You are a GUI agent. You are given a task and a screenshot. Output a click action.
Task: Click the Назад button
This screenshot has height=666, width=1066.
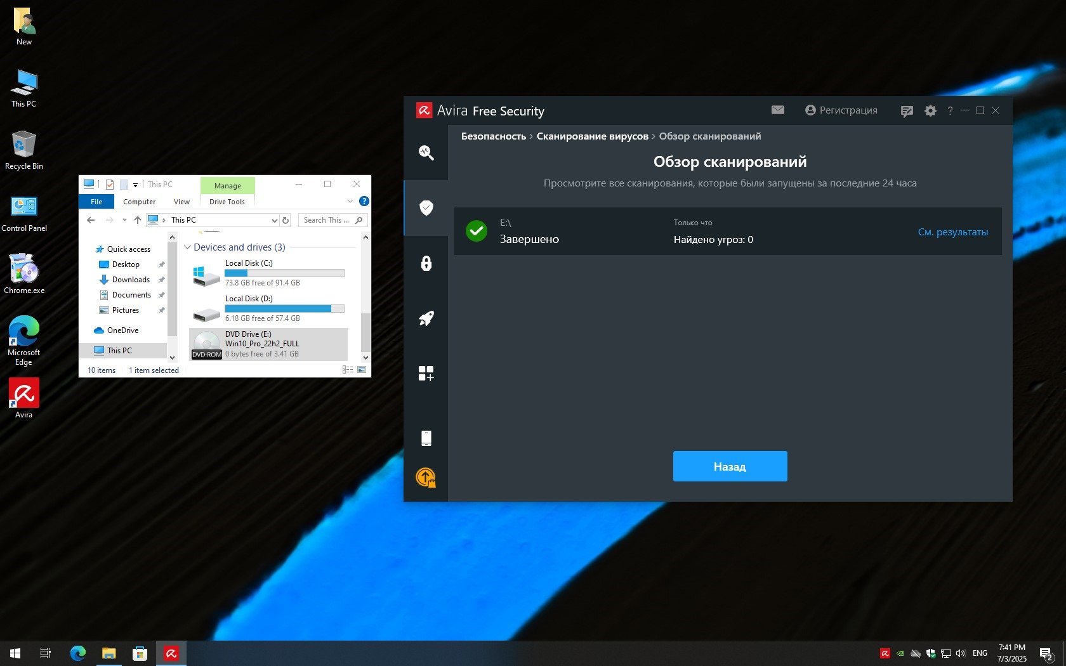coord(730,466)
